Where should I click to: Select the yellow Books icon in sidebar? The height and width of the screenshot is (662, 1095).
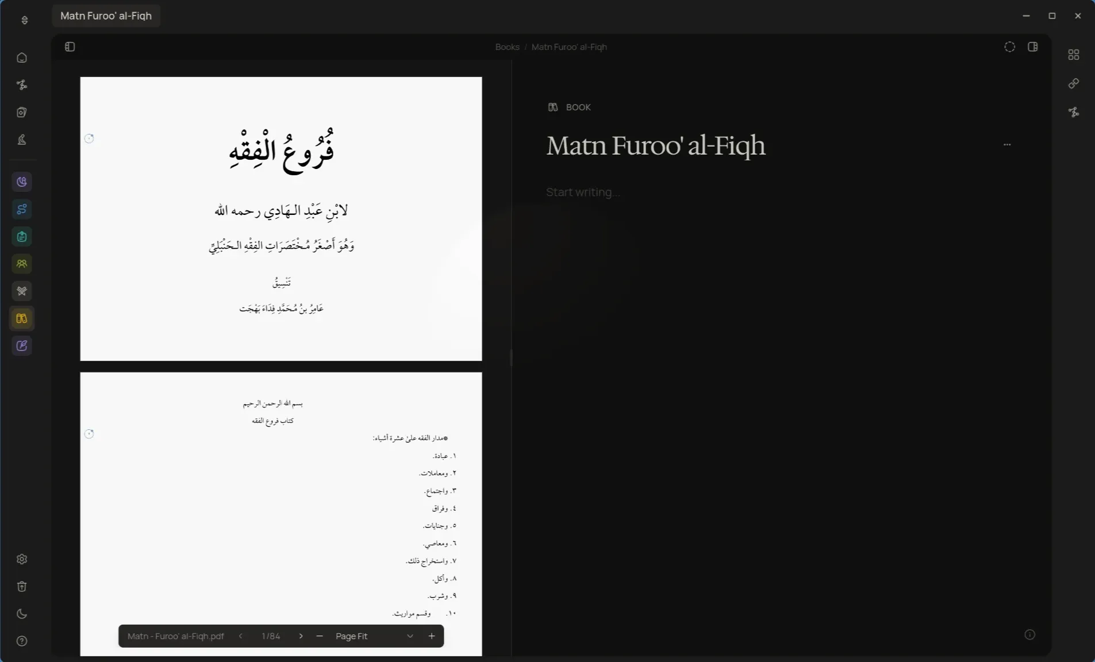(x=22, y=318)
